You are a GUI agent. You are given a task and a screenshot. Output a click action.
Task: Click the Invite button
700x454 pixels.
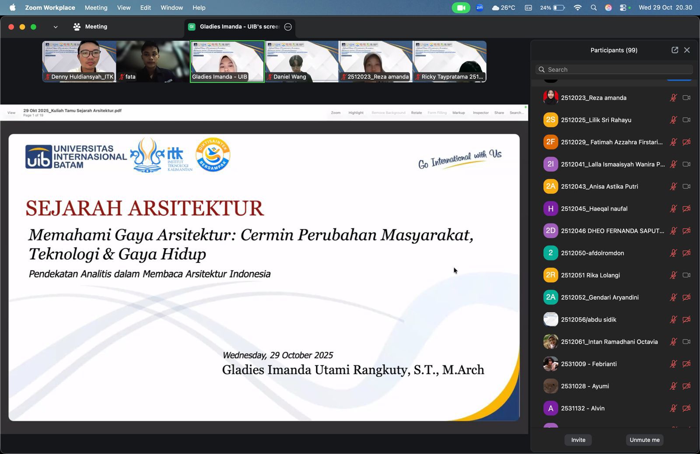click(x=578, y=440)
